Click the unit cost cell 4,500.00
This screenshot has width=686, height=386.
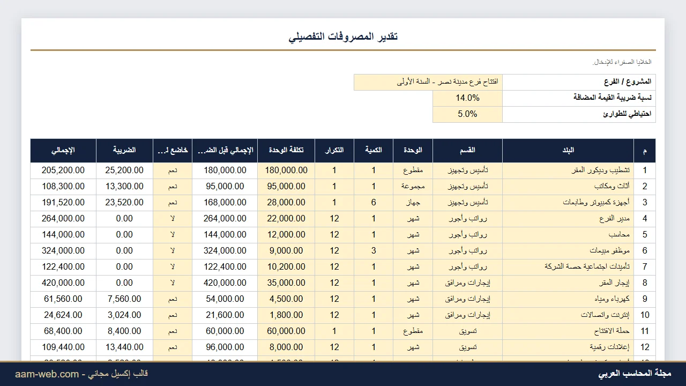tap(286, 299)
